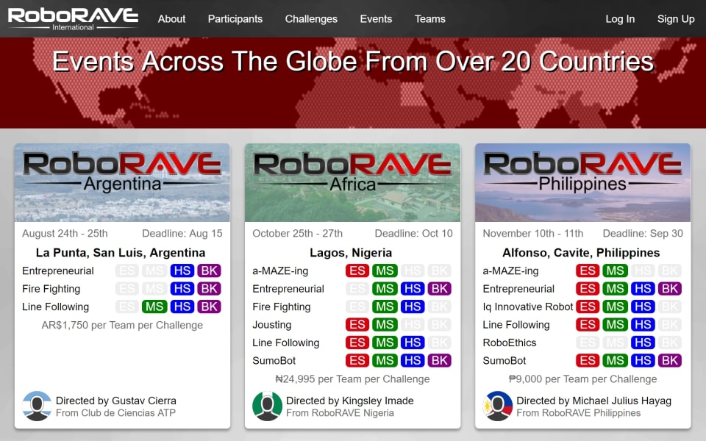Click greyed ES badge for Argentina Entrepreneurial

[127, 270]
